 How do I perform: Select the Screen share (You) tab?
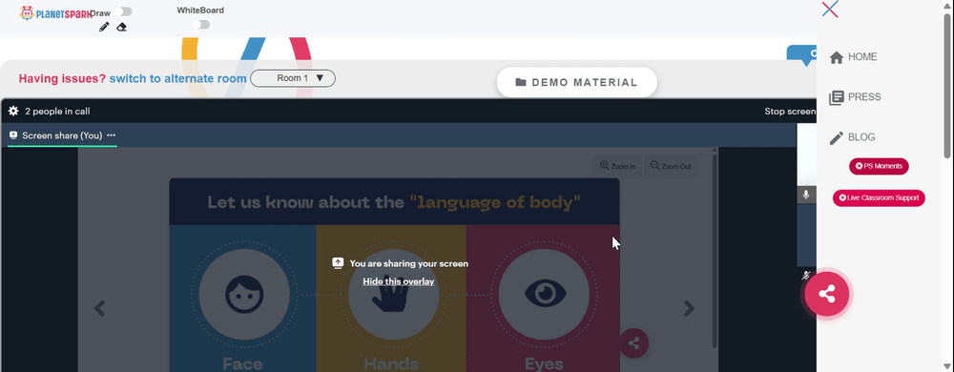coord(62,135)
